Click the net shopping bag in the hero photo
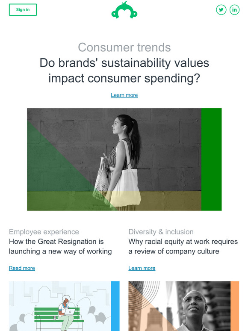This screenshot has width=248, height=331. pos(101,180)
